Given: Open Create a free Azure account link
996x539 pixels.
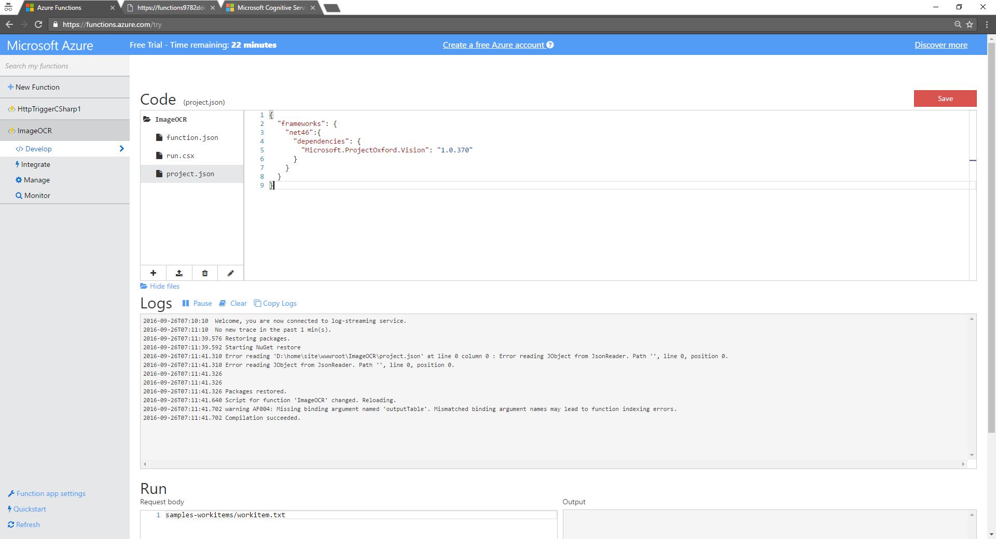Looking at the screenshot, I should tap(493, 45).
